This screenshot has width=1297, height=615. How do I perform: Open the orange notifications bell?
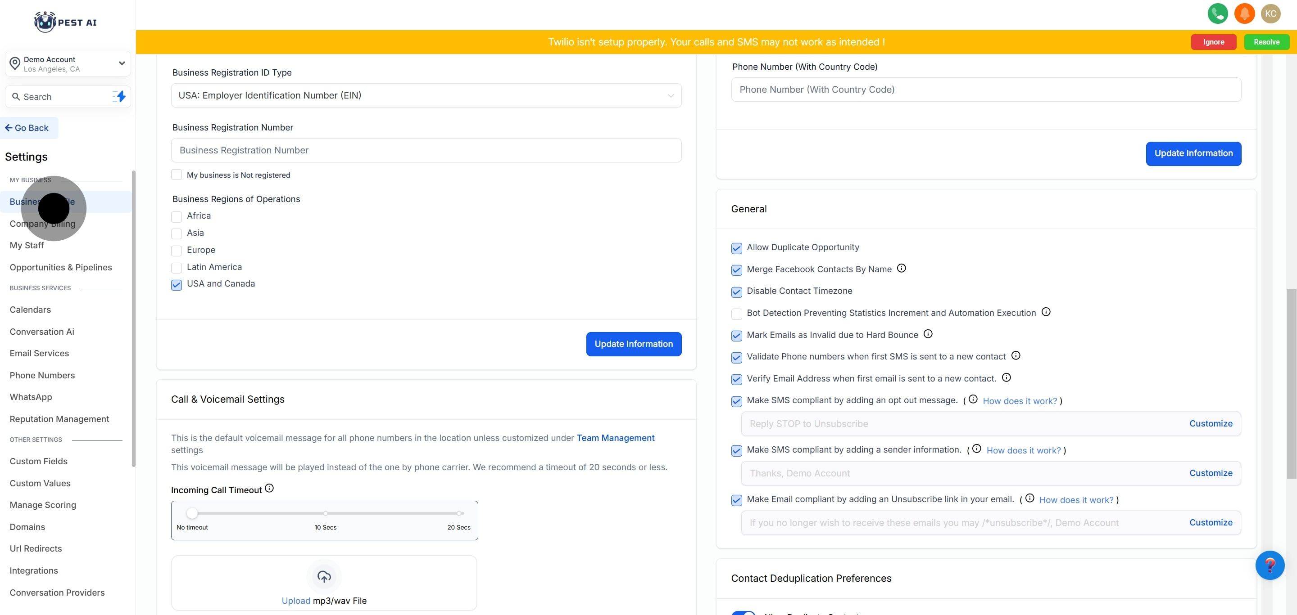[x=1244, y=13]
